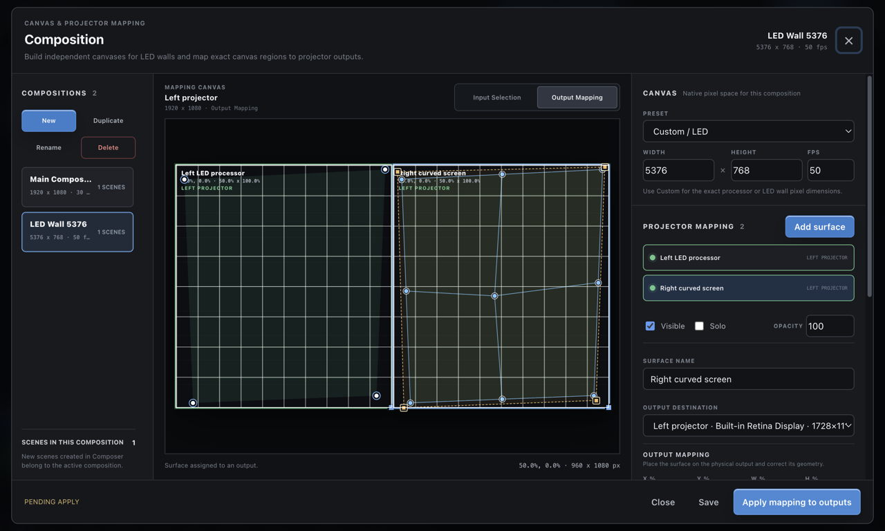Edit the Opacity value field
This screenshot has height=531, width=885.
click(x=830, y=326)
